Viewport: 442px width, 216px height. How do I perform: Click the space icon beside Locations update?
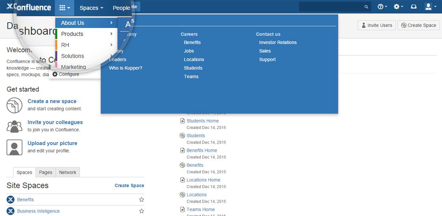click(x=182, y=195)
